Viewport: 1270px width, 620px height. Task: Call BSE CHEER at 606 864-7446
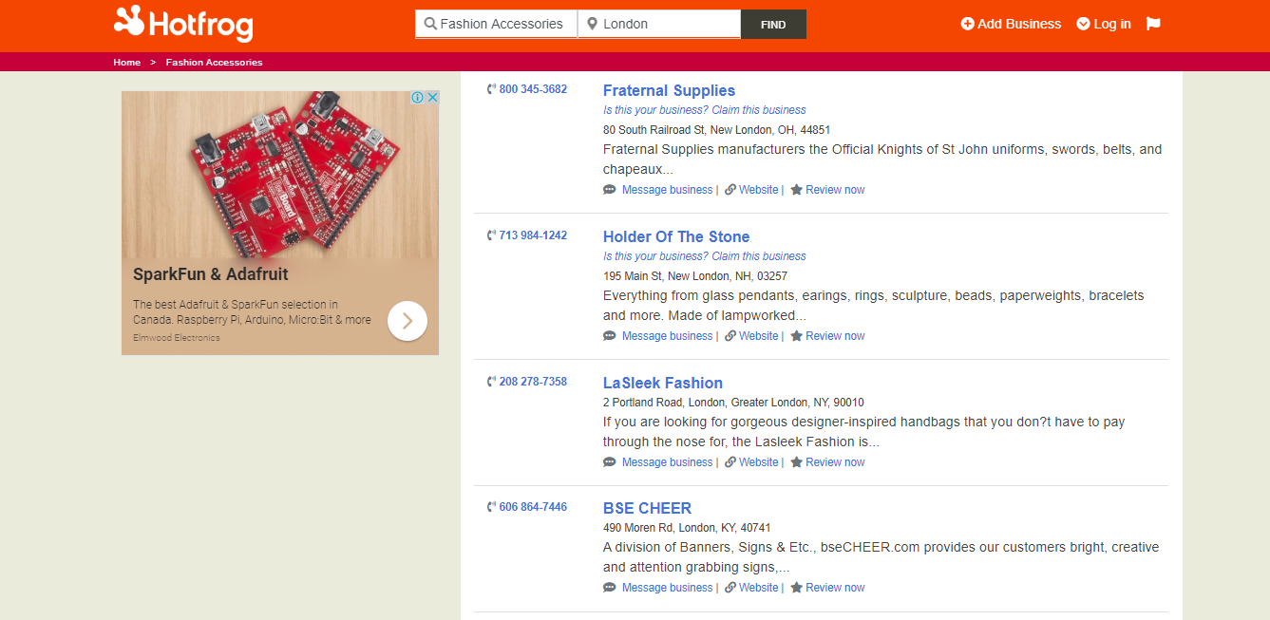click(533, 507)
